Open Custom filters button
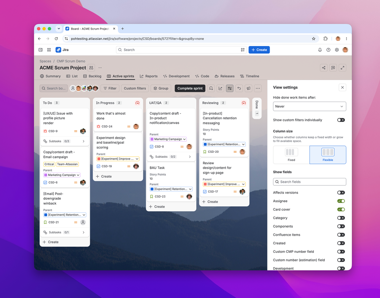The width and height of the screenshot is (380, 298). pyautogui.click(x=135, y=88)
